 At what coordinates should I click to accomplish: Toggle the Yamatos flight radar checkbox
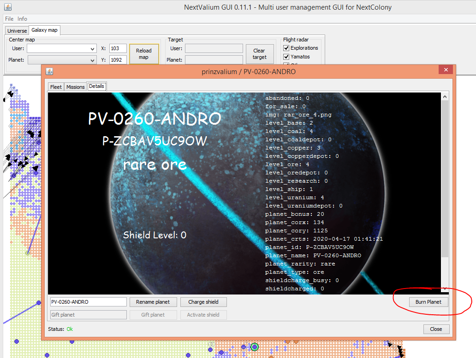point(286,57)
